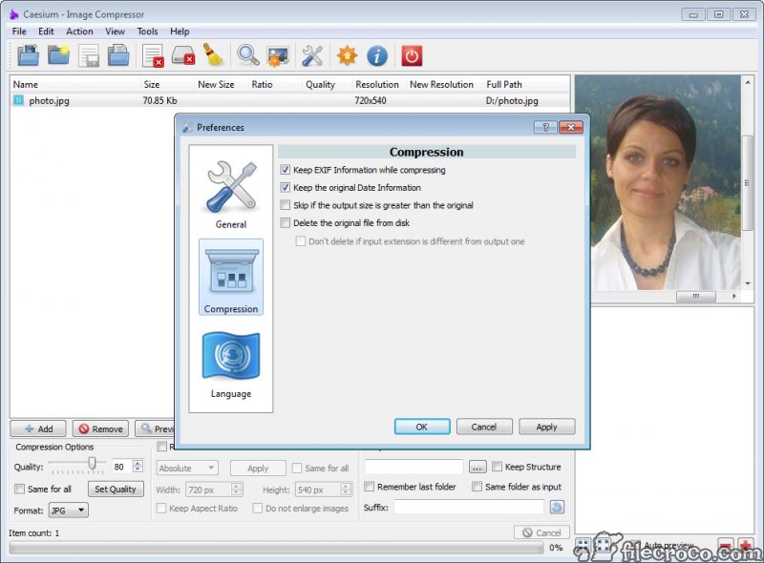
Task: Click the Full Path column header
Action: (x=525, y=84)
